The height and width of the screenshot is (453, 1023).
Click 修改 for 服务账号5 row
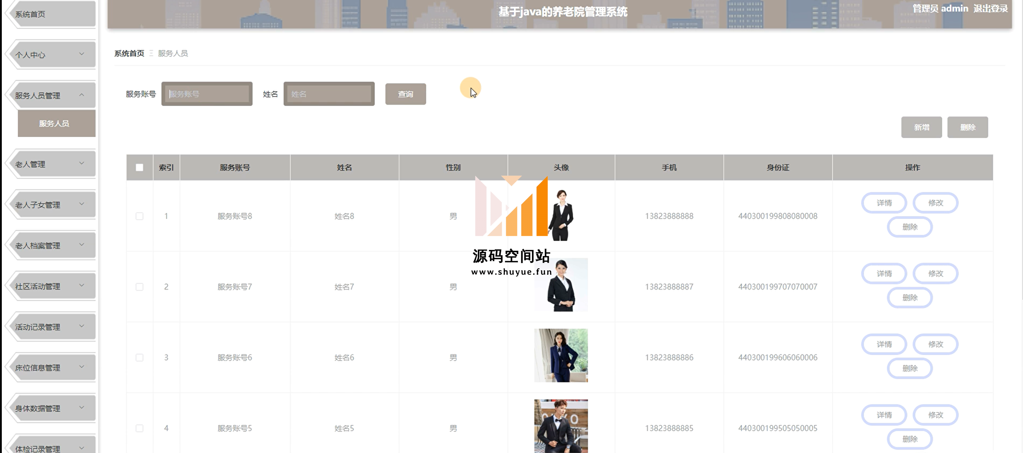(935, 415)
